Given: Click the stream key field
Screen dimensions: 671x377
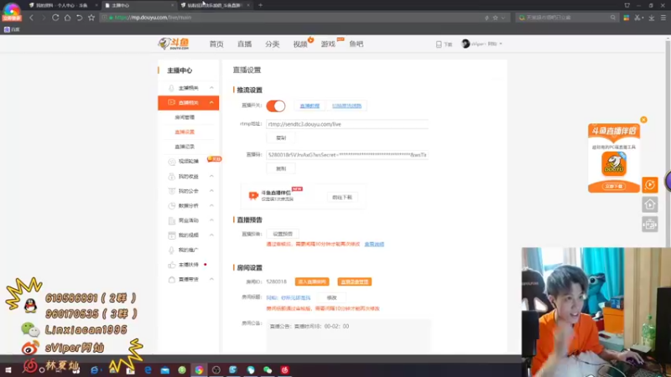Looking at the screenshot, I should coord(347,155).
